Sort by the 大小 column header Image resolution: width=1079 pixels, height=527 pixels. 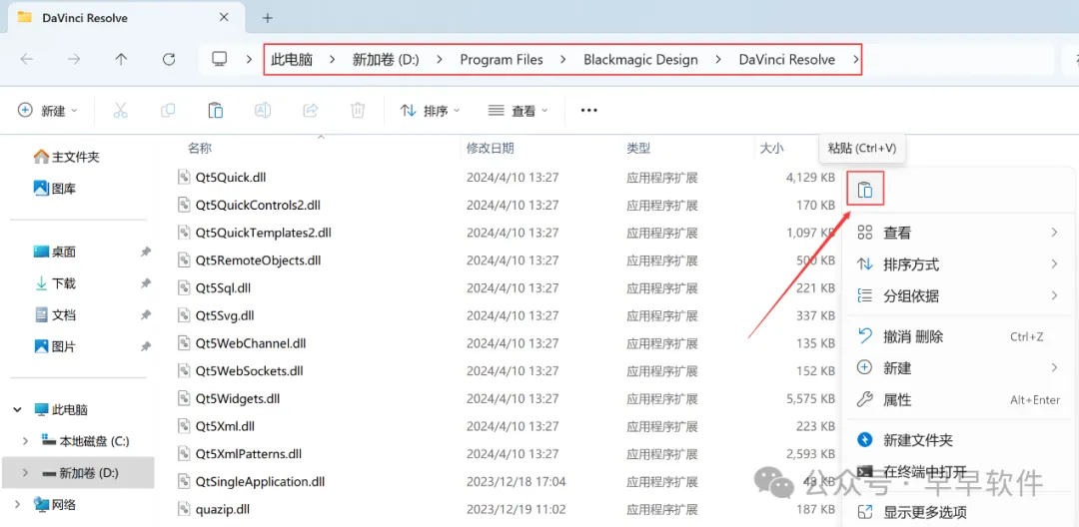tap(771, 148)
